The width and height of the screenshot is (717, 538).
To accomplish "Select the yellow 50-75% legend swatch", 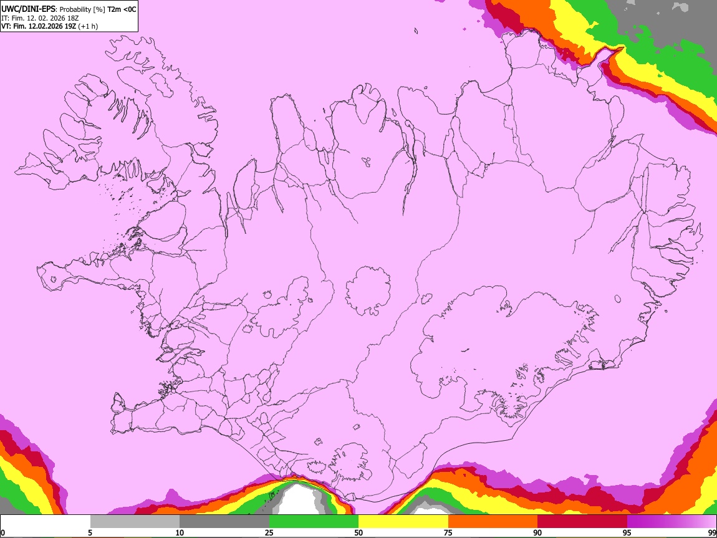I will (403, 521).
